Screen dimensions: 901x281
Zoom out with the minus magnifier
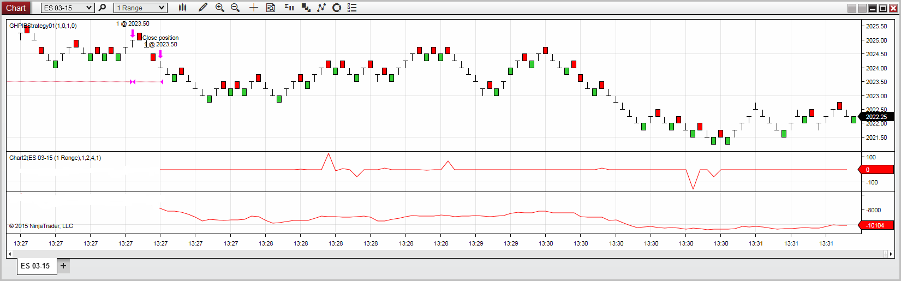(x=235, y=8)
